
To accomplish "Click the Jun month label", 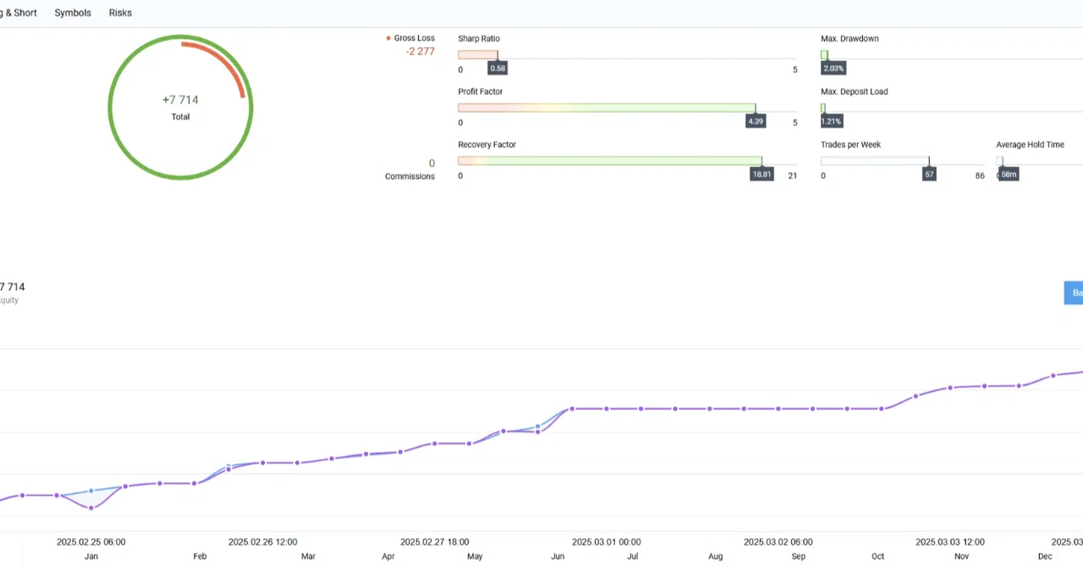I will point(558,556).
